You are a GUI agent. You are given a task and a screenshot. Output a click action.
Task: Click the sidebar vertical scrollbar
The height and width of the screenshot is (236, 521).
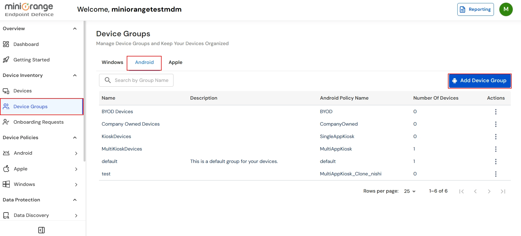click(84, 91)
